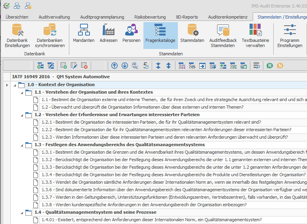Click the export tree icon with blue arrow

[213, 66]
